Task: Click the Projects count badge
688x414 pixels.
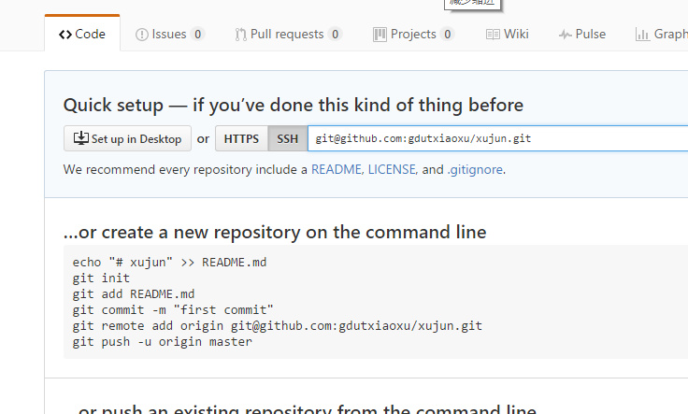Action: coord(448,35)
